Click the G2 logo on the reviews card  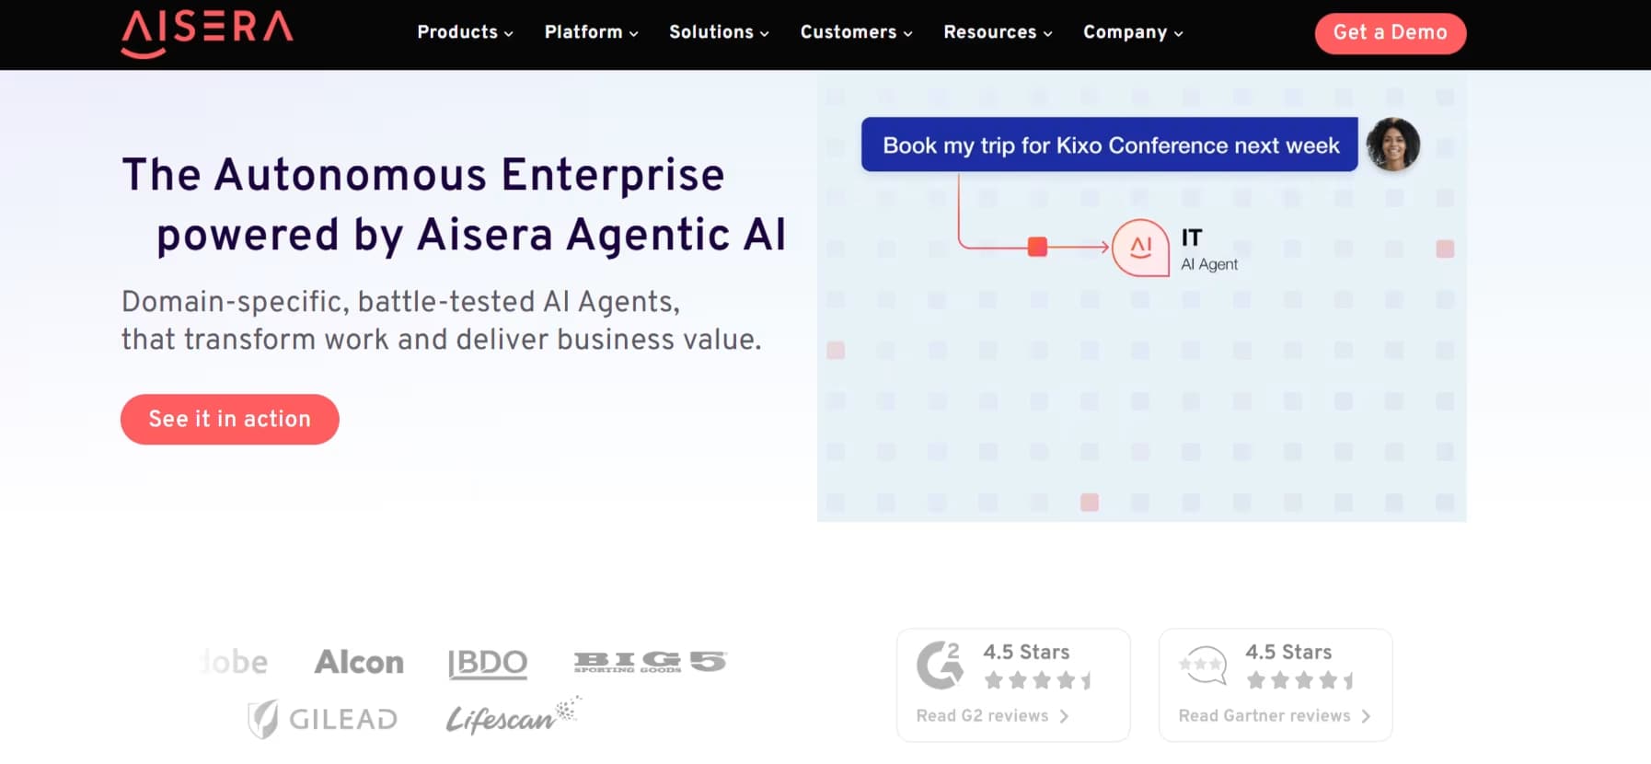pos(941,665)
